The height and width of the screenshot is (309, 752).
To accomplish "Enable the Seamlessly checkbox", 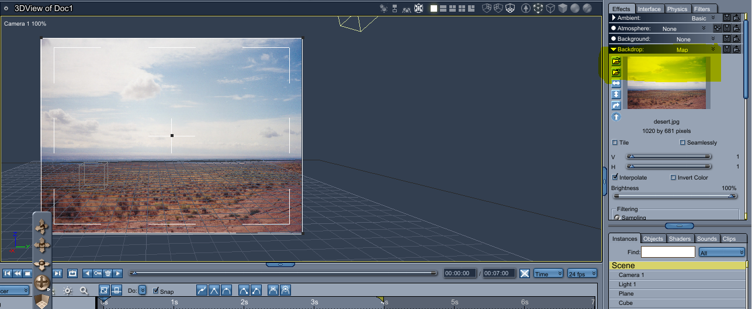I will point(682,142).
